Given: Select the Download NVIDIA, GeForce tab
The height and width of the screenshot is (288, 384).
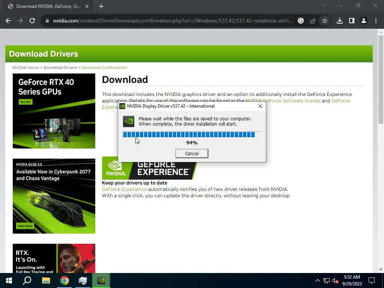Looking at the screenshot, I should [48, 6].
